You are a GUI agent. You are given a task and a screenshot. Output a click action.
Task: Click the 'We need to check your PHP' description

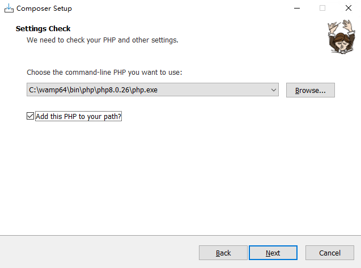pyautogui.click(x=103, y=40)
